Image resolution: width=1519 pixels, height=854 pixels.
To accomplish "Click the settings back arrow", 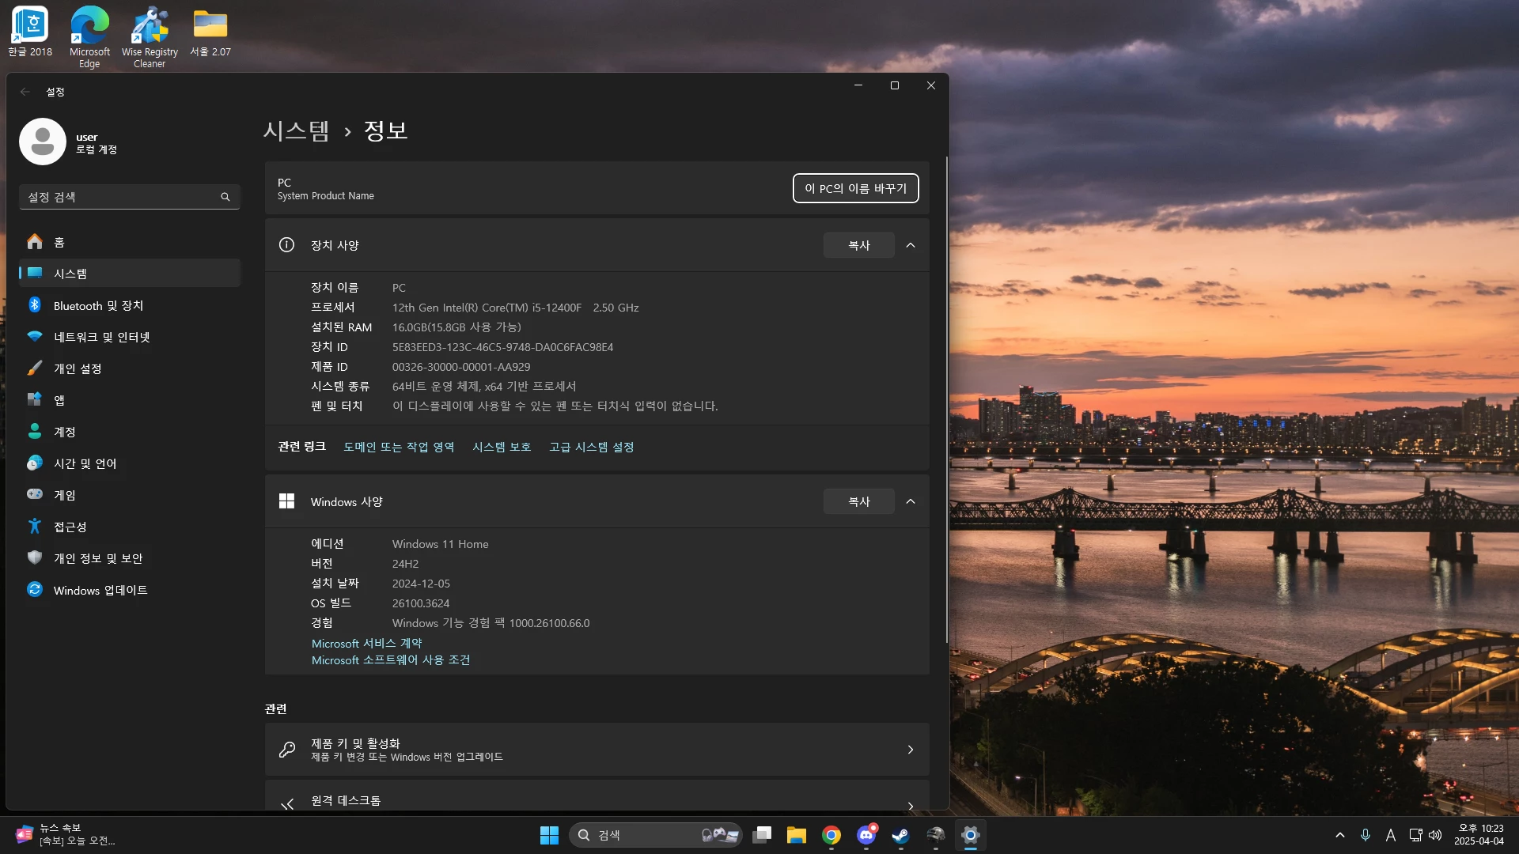I will [x=25, y=92].
